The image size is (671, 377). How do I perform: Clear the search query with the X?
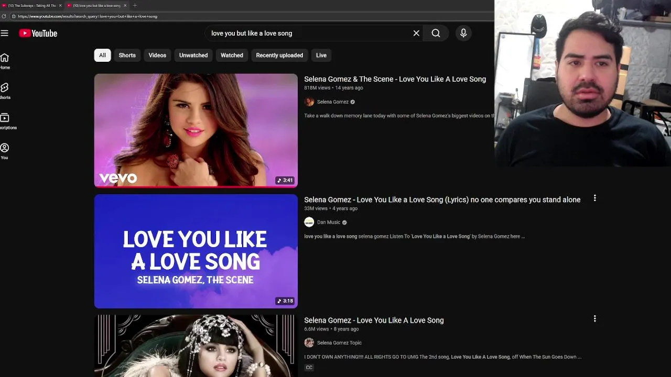pos(416,33)
